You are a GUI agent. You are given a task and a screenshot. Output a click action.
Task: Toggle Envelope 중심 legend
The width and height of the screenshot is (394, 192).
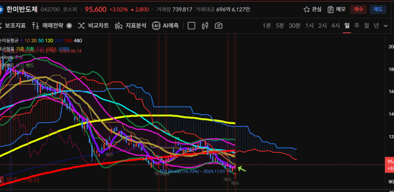pyautogui.click(x=19, y=57)
